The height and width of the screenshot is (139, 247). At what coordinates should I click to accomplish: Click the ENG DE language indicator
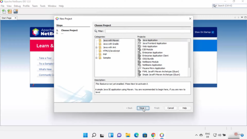pos(208,135)
